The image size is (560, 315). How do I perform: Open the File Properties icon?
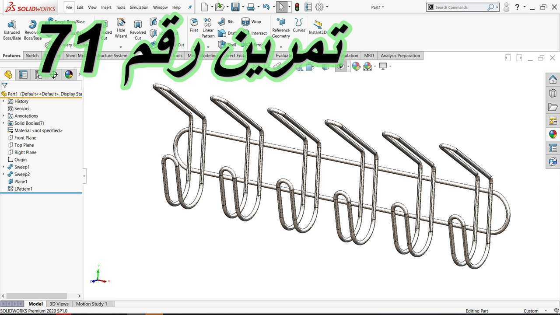(x=308, y=7)
